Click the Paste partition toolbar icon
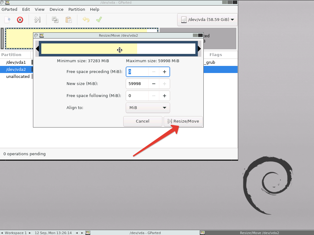The width and height of the screenshot is (314, 235). [68, 19]
